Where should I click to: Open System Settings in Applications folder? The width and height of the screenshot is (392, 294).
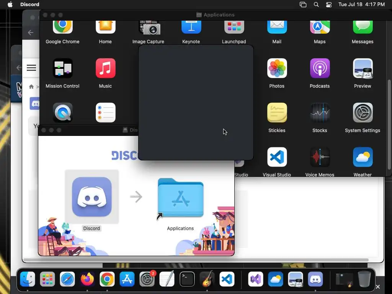[363, 113]
